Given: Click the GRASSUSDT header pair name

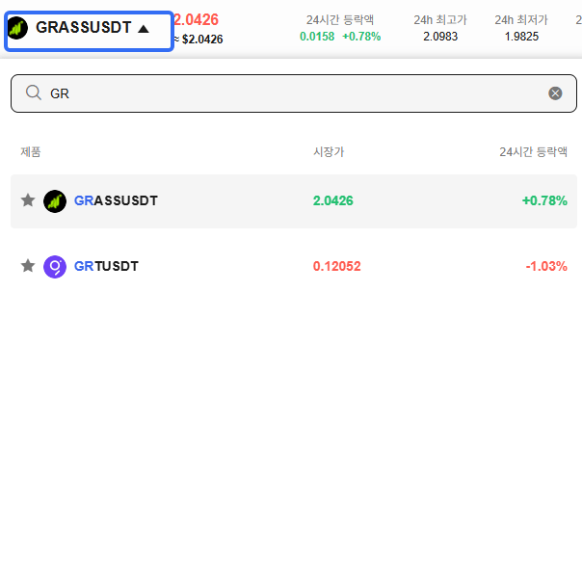Looking at the screenshot, I should 84,28.
